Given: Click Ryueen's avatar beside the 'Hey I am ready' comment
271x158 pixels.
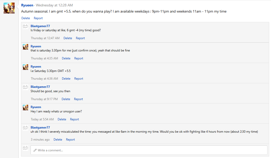Looking at the screenshot, I should (x=25, y=107).
